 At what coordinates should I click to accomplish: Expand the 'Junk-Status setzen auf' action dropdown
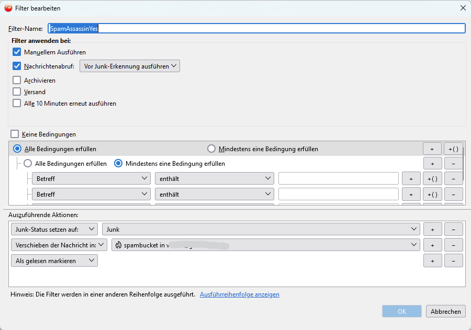54,229
